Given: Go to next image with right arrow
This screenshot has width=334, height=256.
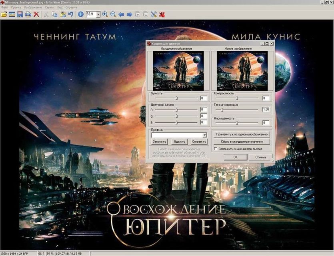Looking at the screenshot, I should coord(129,14).
